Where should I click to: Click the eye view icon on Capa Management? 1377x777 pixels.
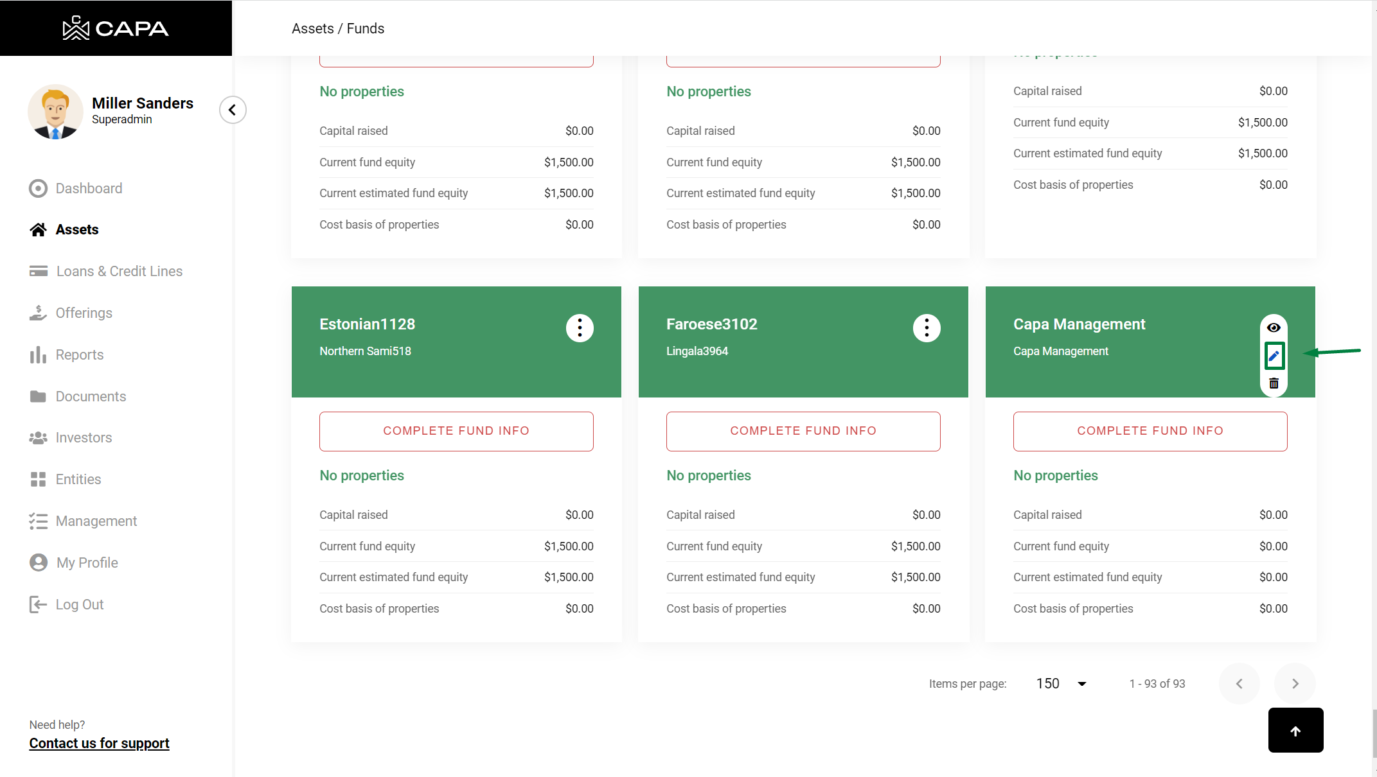point(1274,327)
